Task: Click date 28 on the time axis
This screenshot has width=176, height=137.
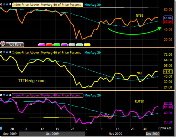Action: pyautogui.click(x=12, y=129)
